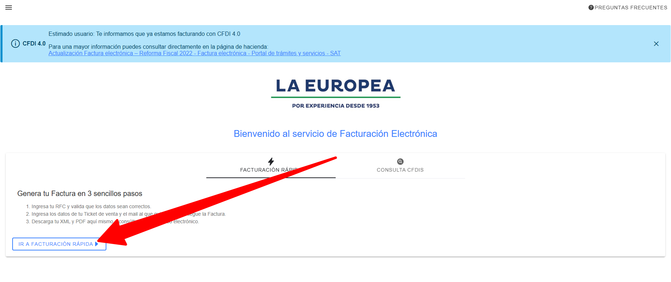Dismiss the CFDI 4.0 notification banner
This screenshot has height=282, width=671.
[x=656, y=44]
